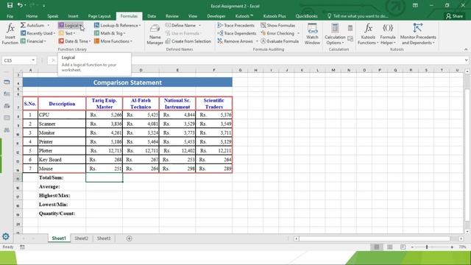This screenshot has height=265, width=471.
Task: Open the Logical functions dropdown
Action: click(71, 26)
